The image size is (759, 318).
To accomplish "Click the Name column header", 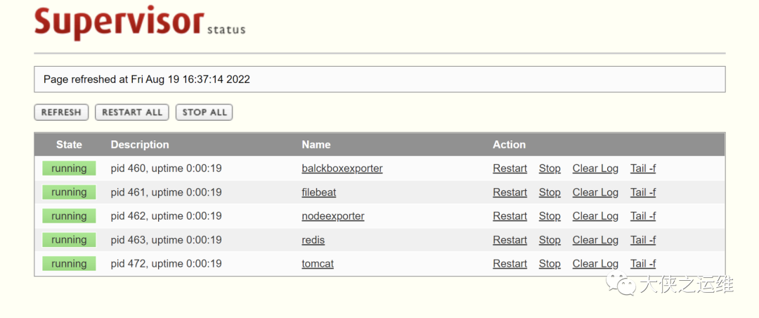I will [x=316, y=145].
